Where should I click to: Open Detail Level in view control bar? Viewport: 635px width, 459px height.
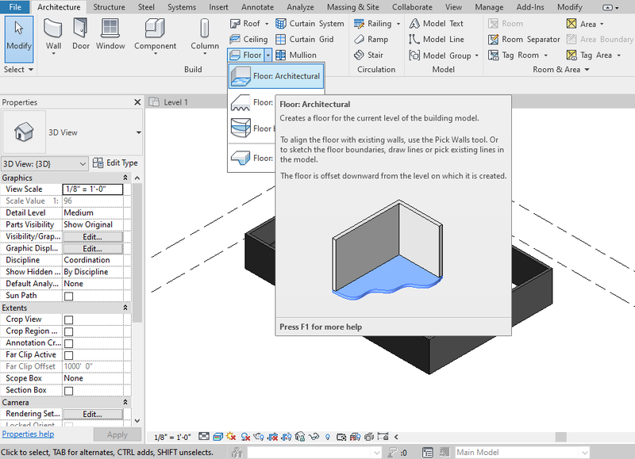click(204, 437)
